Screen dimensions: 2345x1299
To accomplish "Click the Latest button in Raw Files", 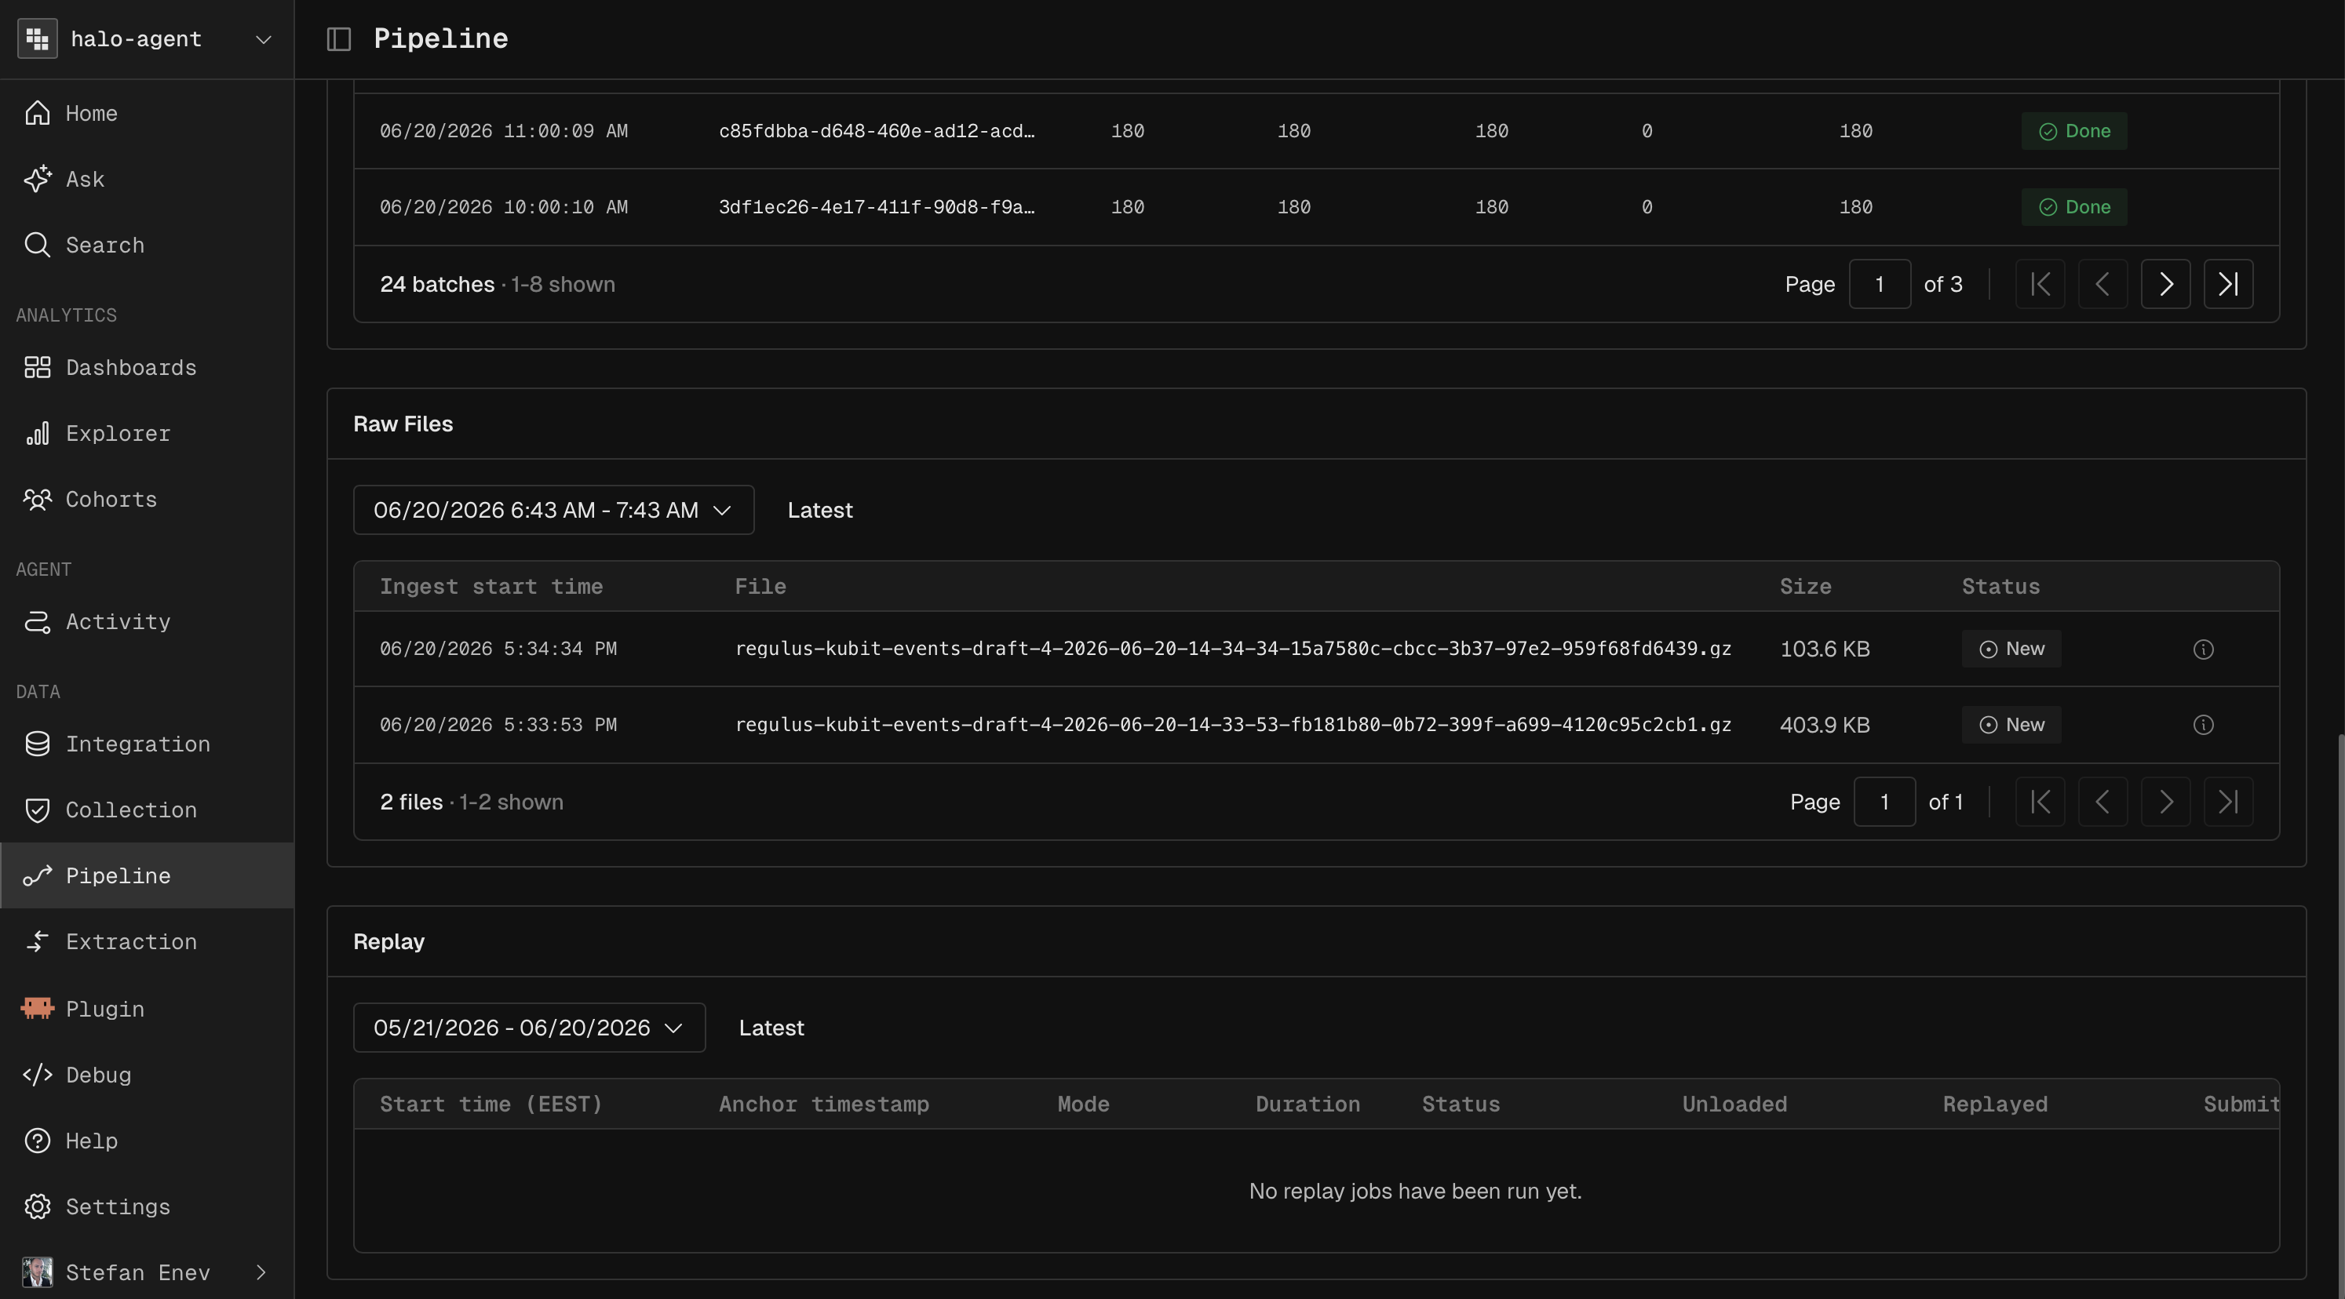I will pyautogui.click(x=819, y=511).
